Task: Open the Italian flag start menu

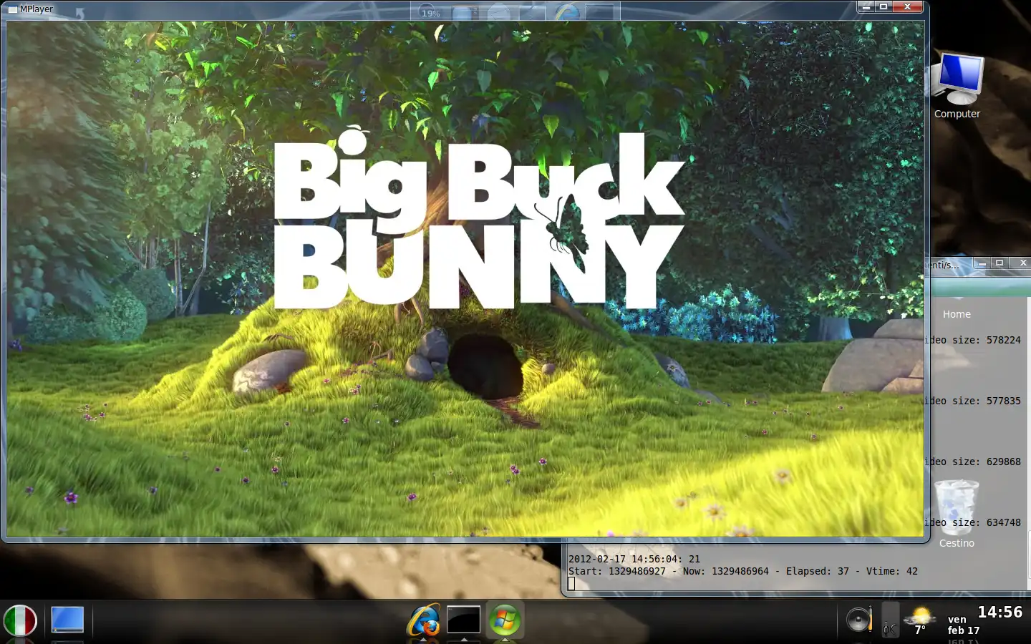Action: [x=20, y=620]
